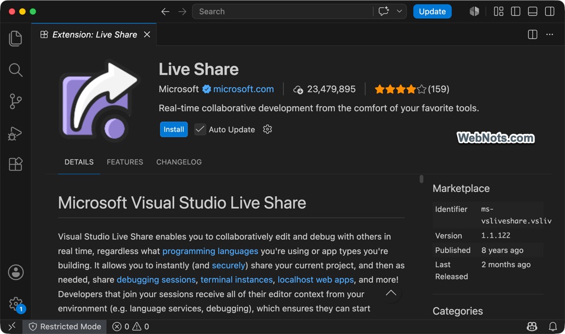The image size is (565, 334).
Task: Click the Microsoft publisher name
Action: [179, 89]
